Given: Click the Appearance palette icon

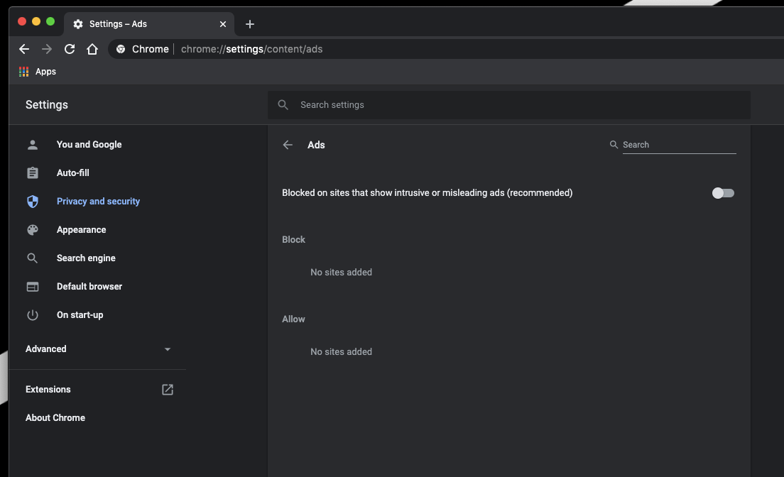Looking at the screenshot, I should click(33, 230).
